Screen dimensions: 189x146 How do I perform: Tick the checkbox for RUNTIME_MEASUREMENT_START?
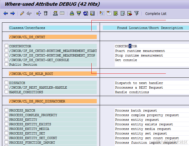coord(6,50)
